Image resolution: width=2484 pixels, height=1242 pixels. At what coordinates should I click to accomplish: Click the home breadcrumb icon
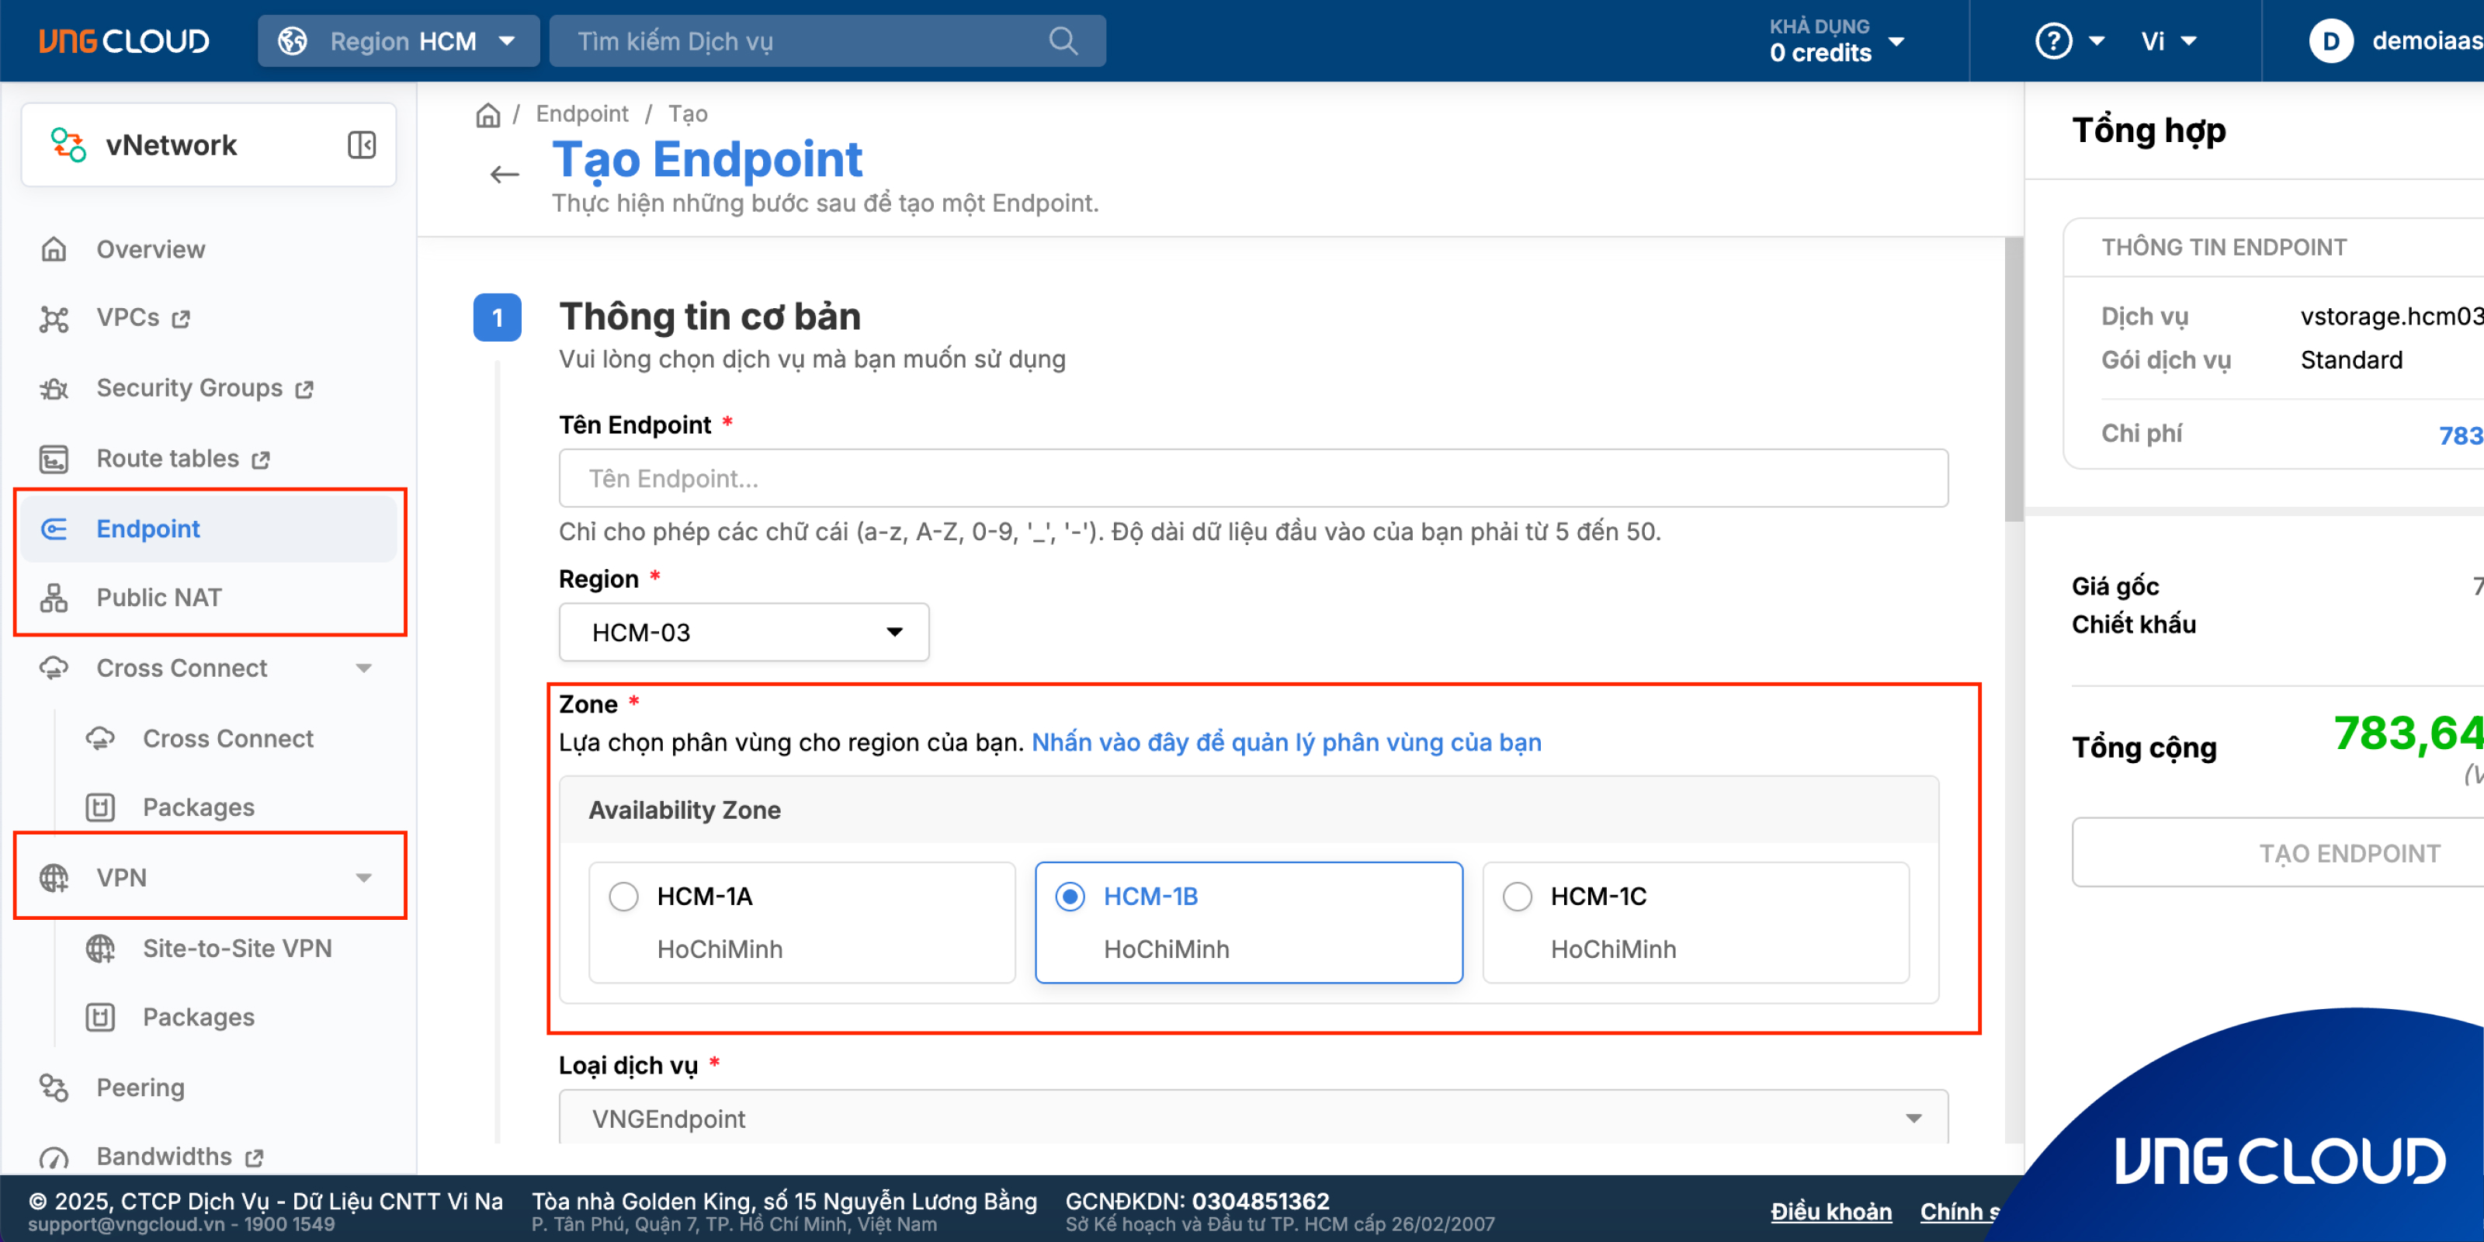click(x=488, y=115)
